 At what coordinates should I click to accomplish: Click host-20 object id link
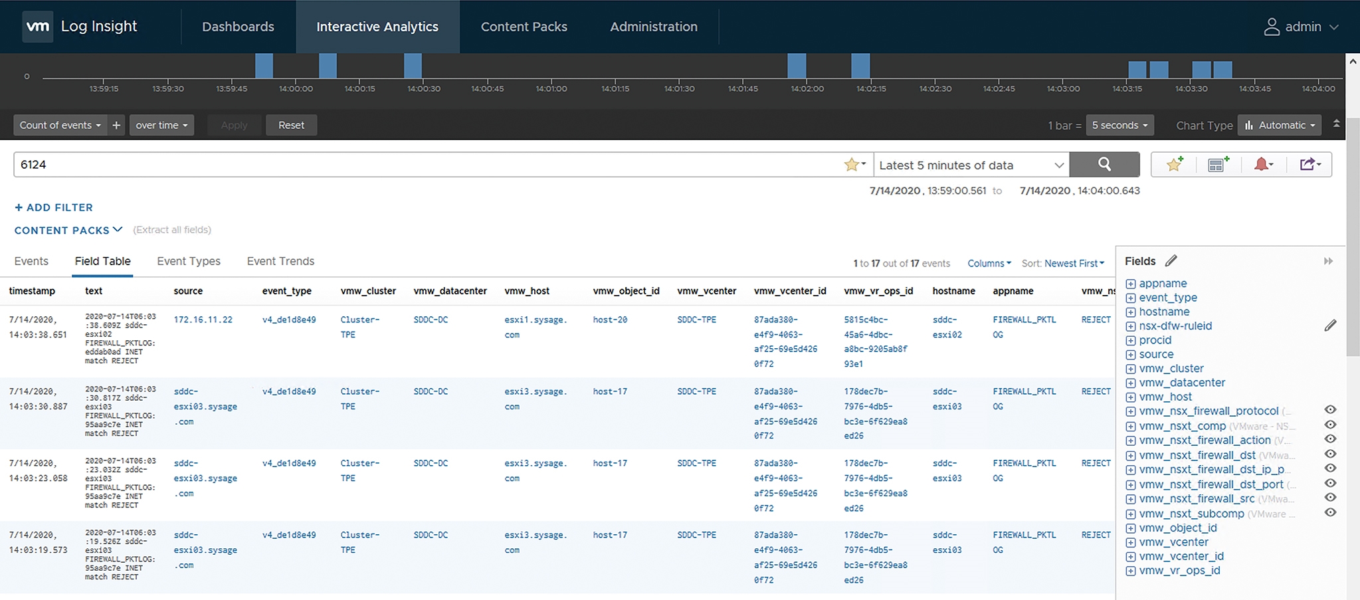click(610, 320)
